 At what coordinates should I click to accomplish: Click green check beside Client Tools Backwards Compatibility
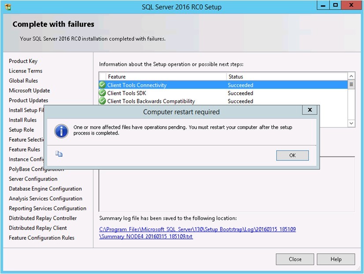(102, 101)
